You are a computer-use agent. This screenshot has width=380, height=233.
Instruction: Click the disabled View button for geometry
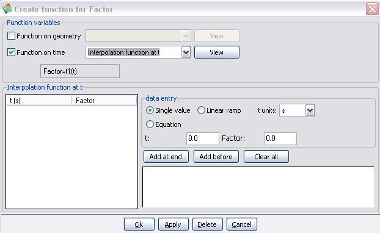point(217,36)
